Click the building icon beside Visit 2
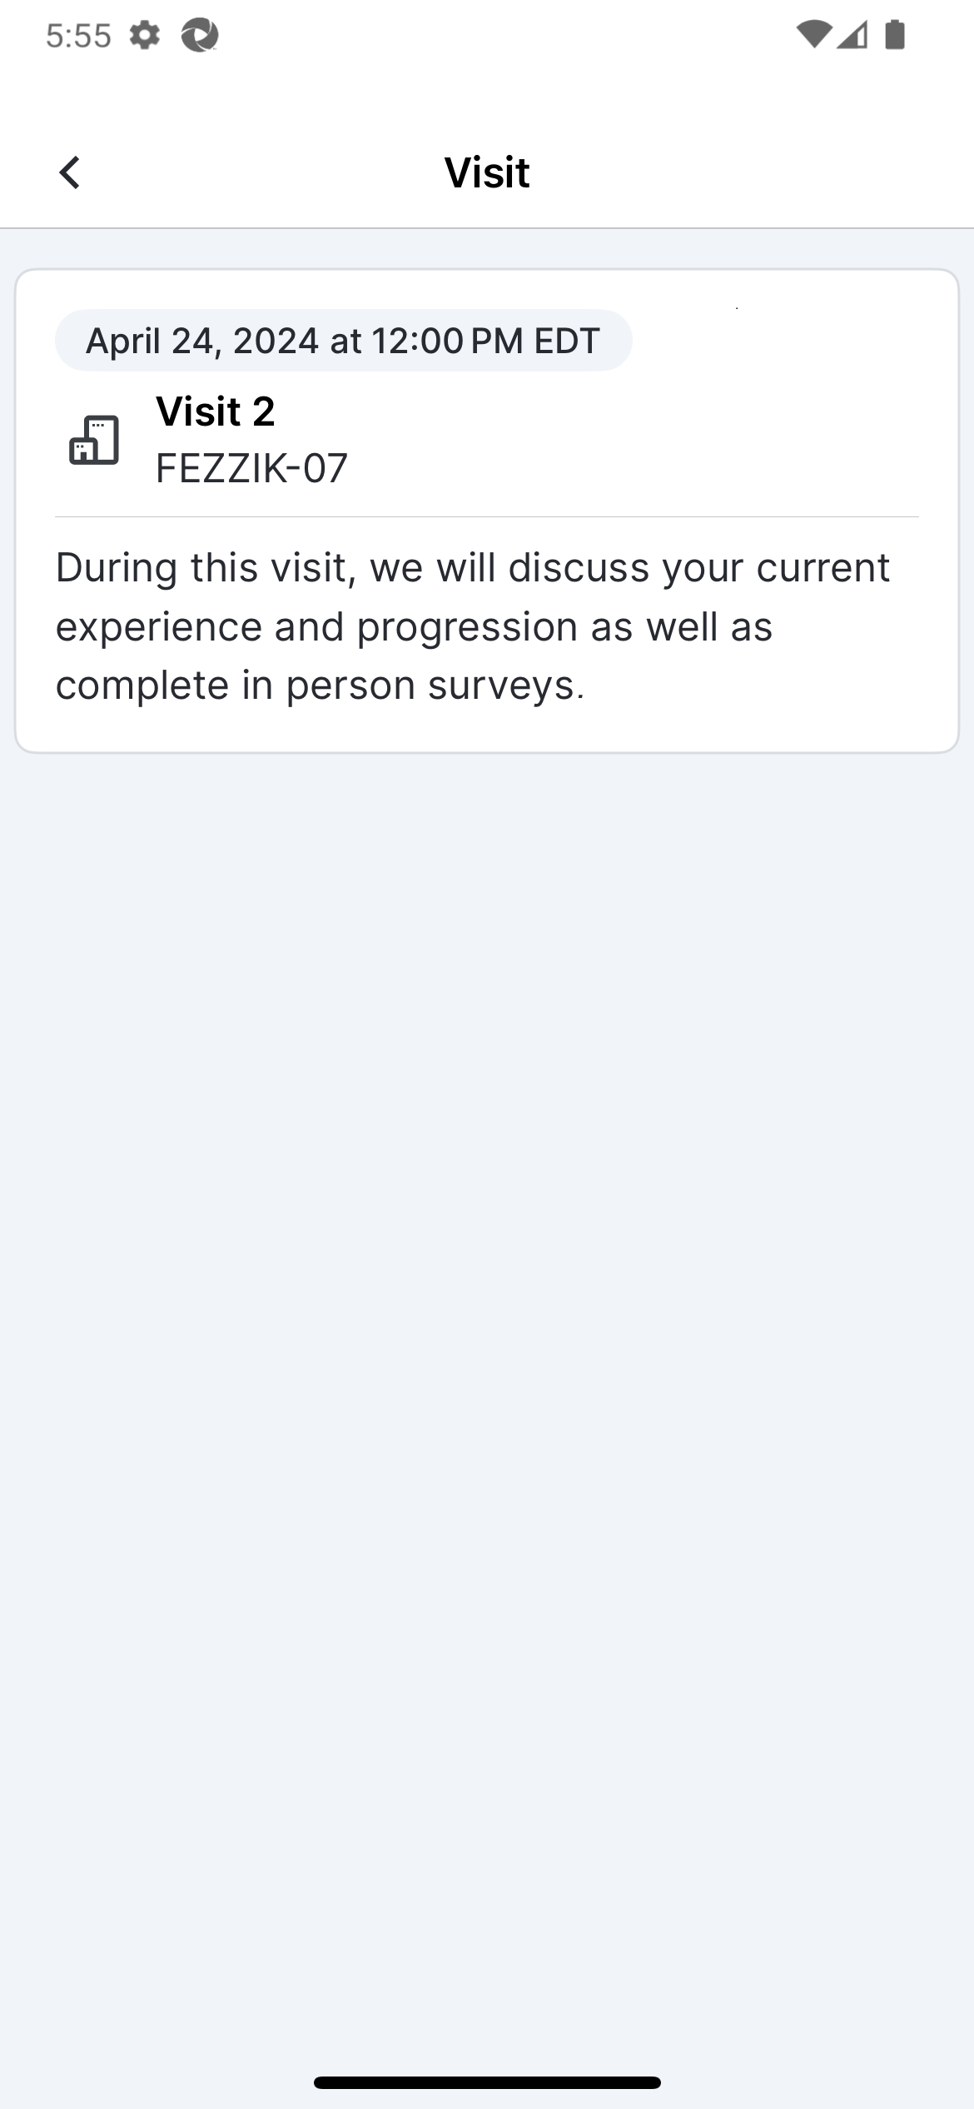The image size is (974, 2109). [94, 440]
